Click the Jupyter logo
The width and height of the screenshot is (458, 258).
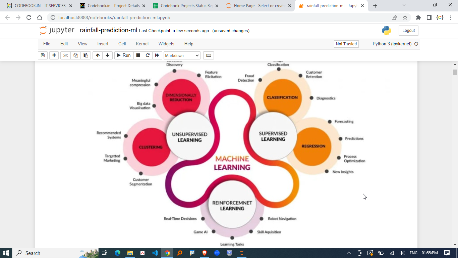click(x=57, y=30)
